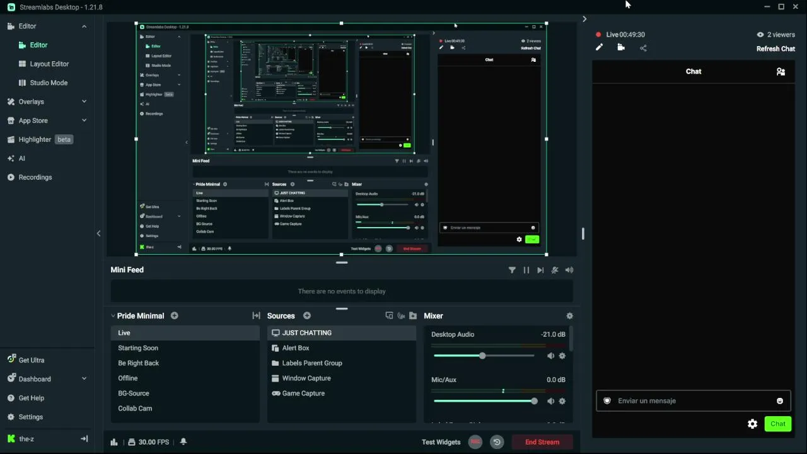
Task: Expand the Dashboard sidebar section
Action: pos(84,379)
